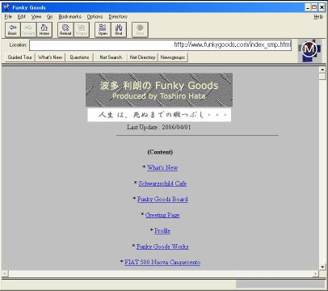Click the Load Images toolbar icon

coord(82,30)
